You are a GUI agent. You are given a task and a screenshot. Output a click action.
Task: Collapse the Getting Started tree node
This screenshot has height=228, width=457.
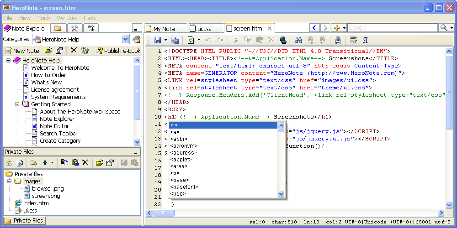17,104
